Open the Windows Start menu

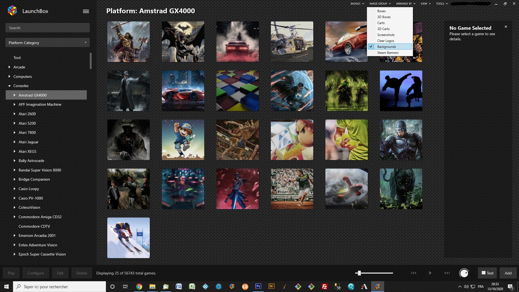(6, 287)
